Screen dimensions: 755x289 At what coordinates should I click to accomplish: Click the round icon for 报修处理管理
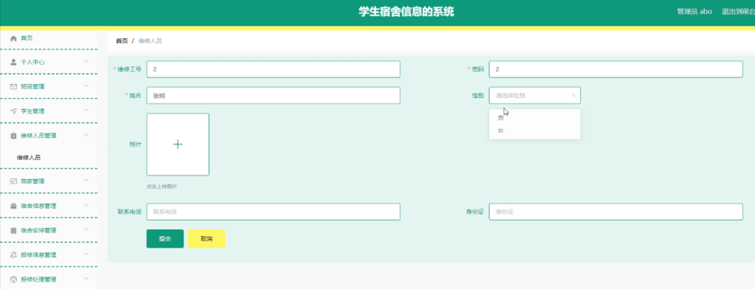(x=13, y=279)
